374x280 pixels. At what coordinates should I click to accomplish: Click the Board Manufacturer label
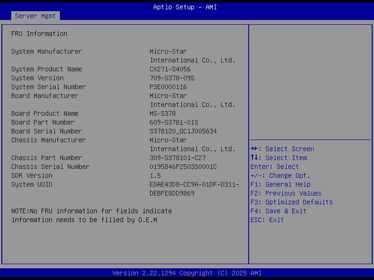pyautogui.click(x=44, y=96)
